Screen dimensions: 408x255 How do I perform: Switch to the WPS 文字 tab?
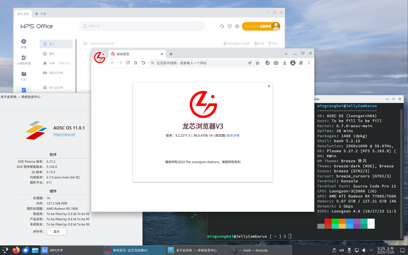pos(23,14)
